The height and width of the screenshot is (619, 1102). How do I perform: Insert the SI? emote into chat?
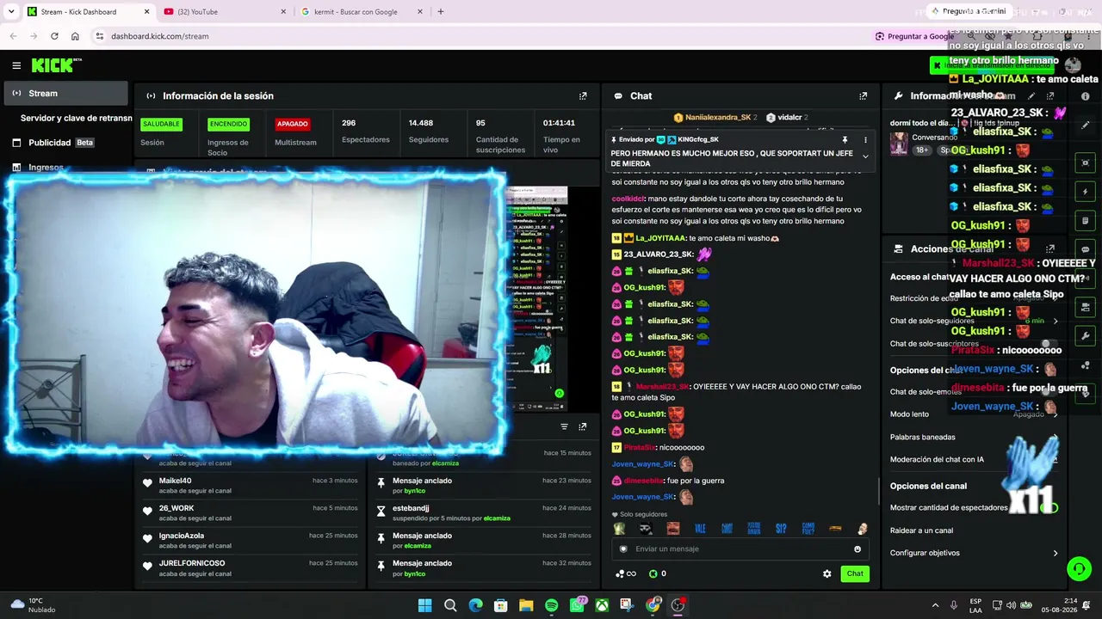pos(780,529)
